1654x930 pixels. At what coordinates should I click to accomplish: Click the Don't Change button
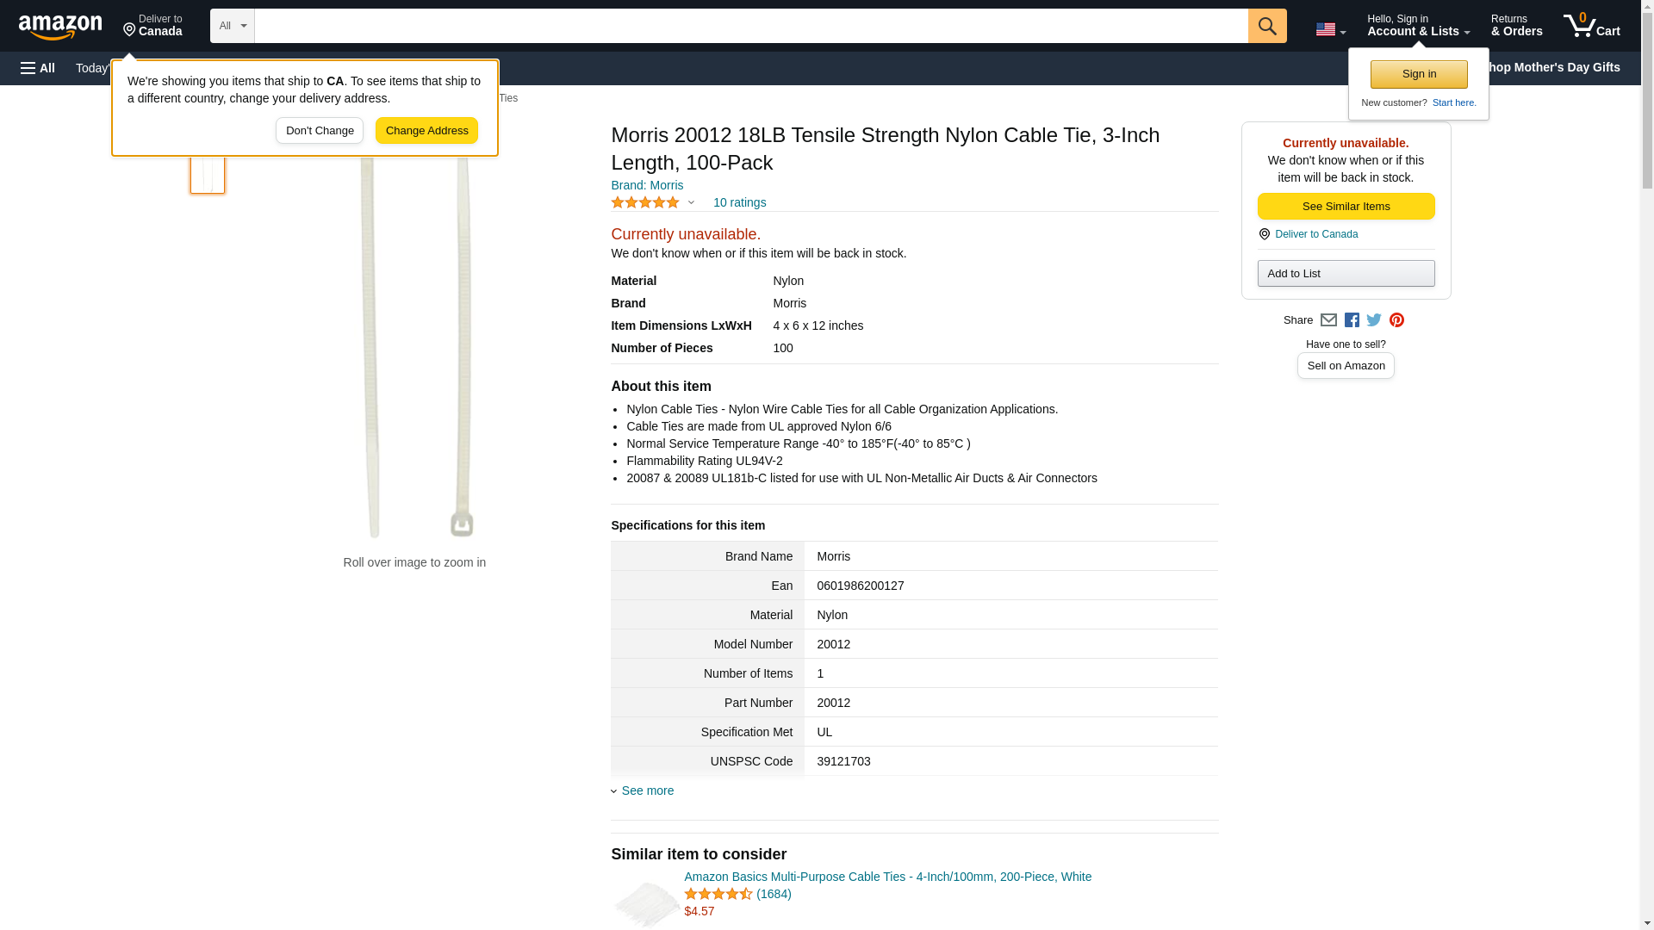[320, 131]
